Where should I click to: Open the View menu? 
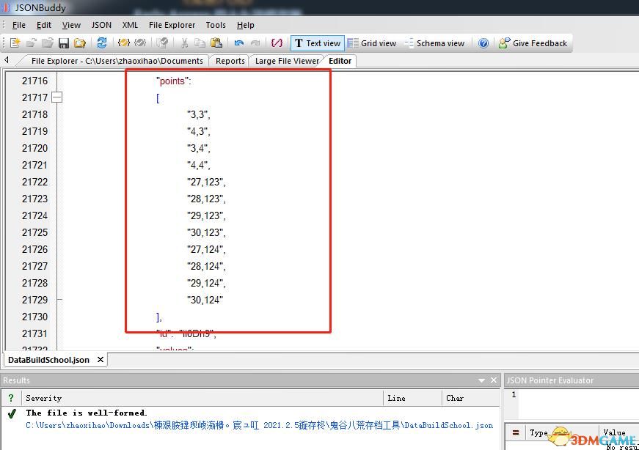pos(71,25)
